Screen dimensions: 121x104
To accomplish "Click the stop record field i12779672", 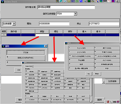I will 104,24.
